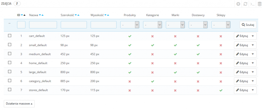Expand actions arrow next to large_default Edytuj
This screenshot has height=110, width=262.
click(253, 72)
